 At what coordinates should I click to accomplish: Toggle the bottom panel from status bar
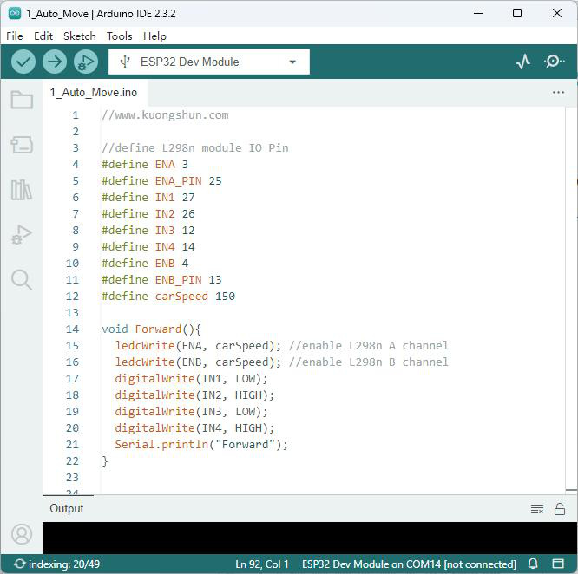(558, 564)
